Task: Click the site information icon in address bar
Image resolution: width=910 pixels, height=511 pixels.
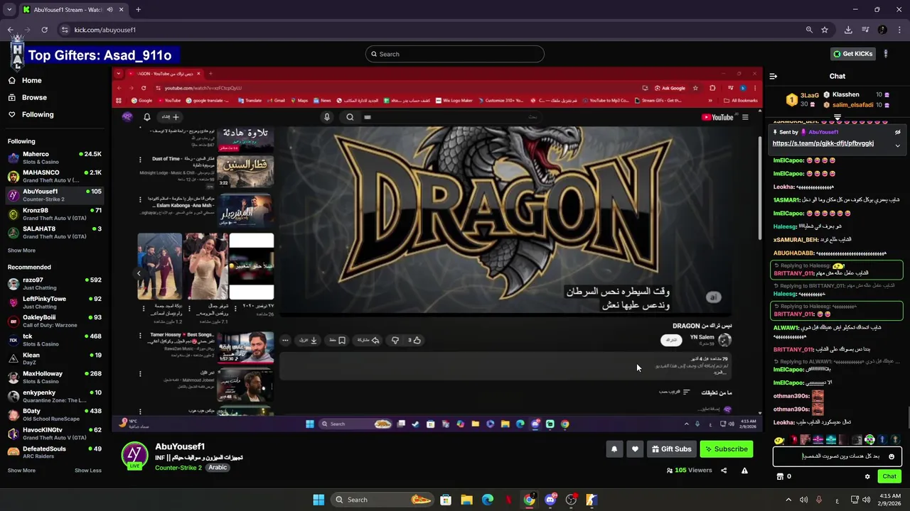Action: 65,30
